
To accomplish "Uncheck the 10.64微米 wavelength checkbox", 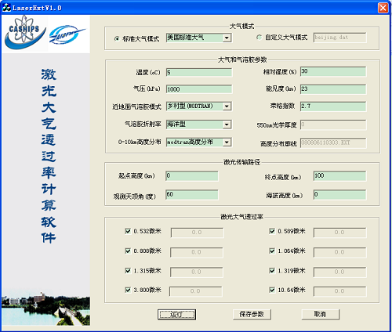I will 272,290.
